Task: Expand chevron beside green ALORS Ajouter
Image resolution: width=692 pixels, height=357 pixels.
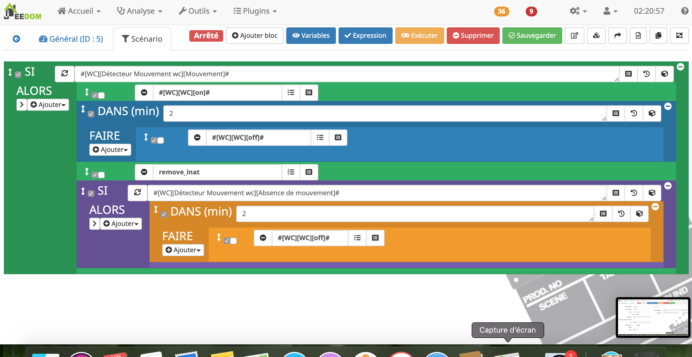Action: [22, 105]
